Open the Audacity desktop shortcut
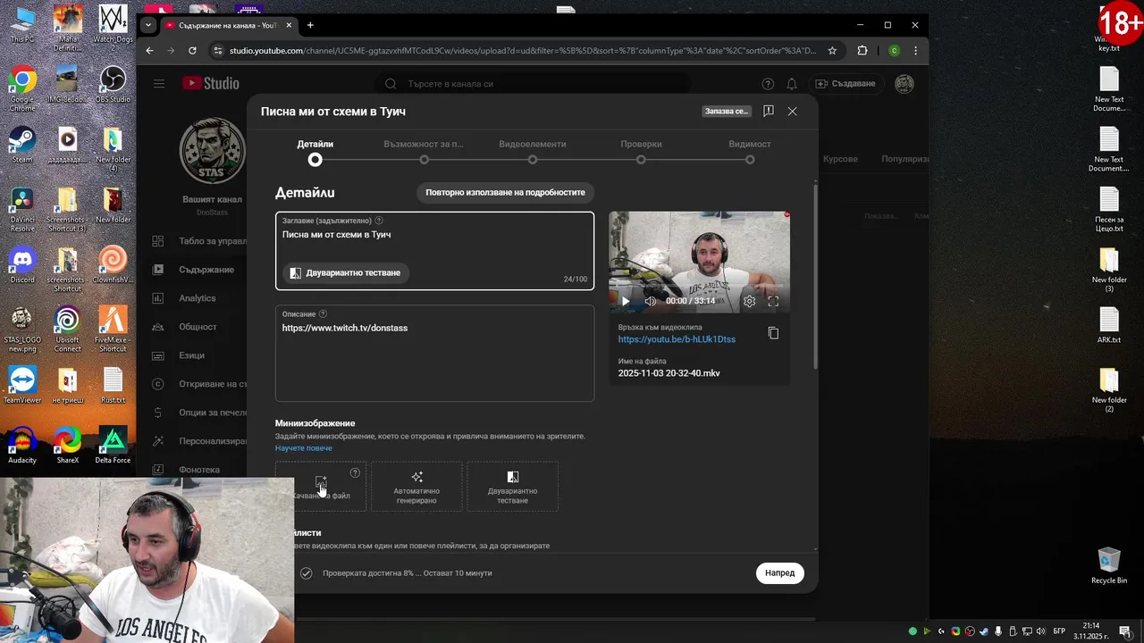1144x643 pixels. pyautogui.click(x=22, y=446)
